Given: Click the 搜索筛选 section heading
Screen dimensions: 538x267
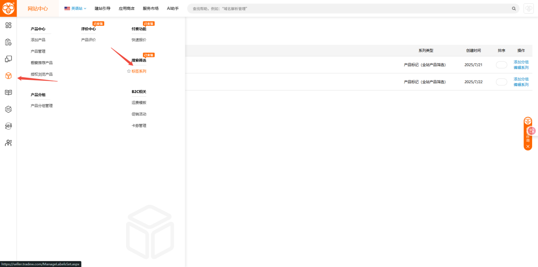Looking at the screenshot, I should tap(139, 60).
